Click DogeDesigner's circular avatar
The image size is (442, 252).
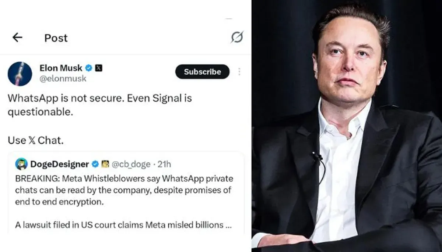tap(20, 164)
